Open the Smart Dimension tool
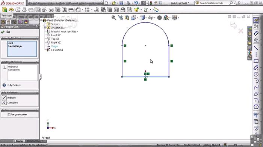This screenshot has height=147, width=263. 256,33
